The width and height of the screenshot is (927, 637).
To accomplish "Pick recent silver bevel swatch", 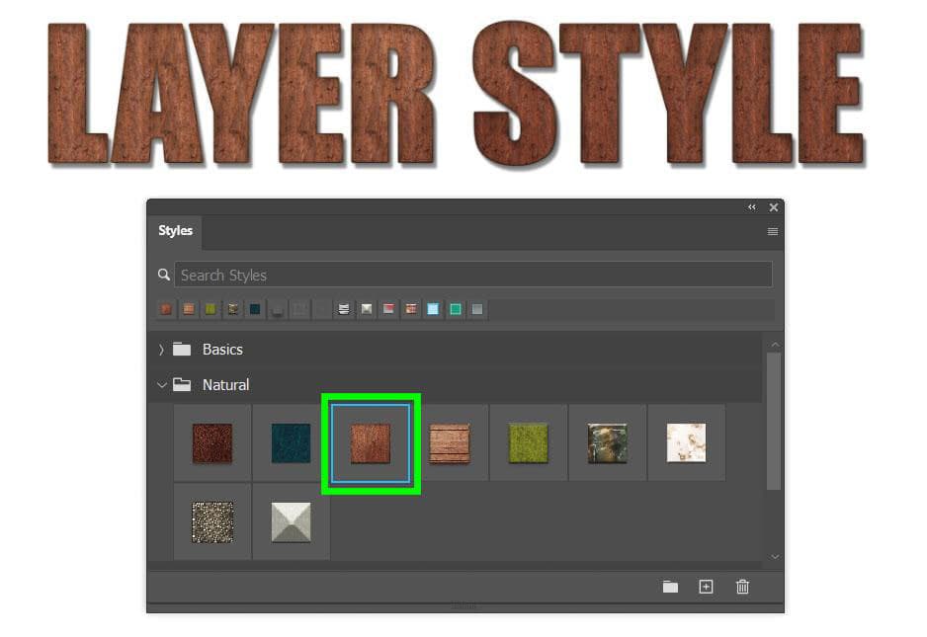I will tap(366, 309).
